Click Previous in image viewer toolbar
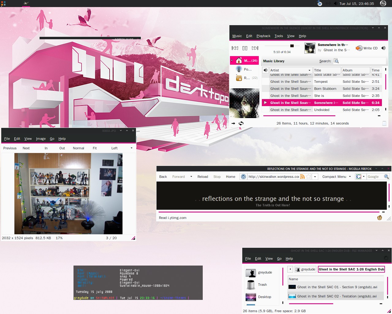Screen dimensions: 392x314 (x=10, y=148)
